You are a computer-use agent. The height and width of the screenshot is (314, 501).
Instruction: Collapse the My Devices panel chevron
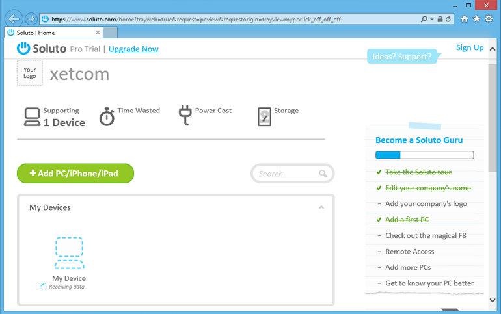(321, 207)
